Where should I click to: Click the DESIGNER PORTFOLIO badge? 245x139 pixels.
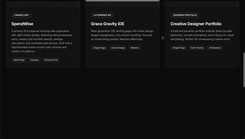pyautogui.click(x=185, y=15)
